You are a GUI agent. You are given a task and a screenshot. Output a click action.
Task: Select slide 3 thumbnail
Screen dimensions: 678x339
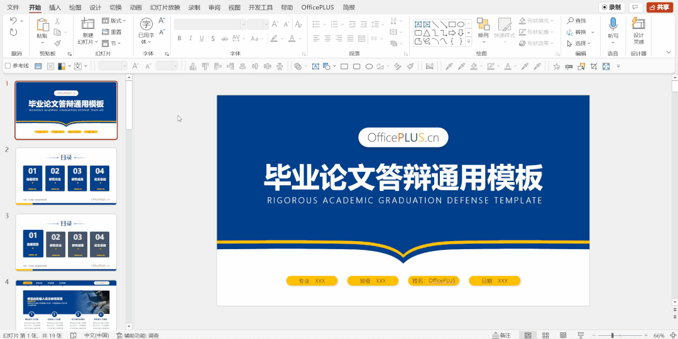pos(66,242)
